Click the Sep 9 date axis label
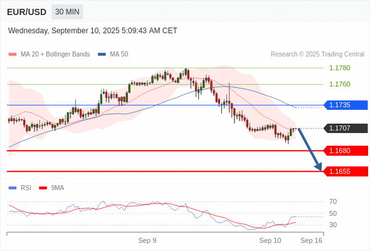Viewport: 370px width, 251px height. click(x=147, y=240)
